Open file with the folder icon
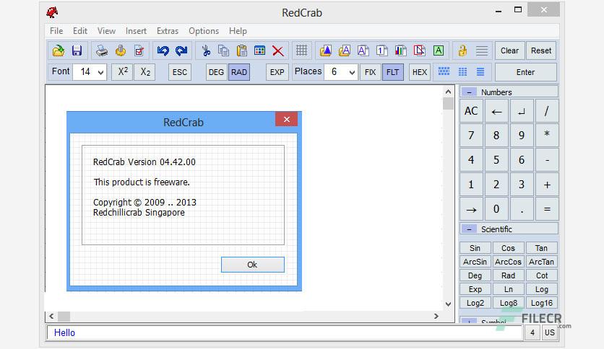Image resolution: width=604 pixels, height=349 pixels. click(59, 50)
